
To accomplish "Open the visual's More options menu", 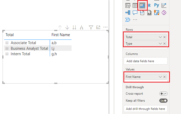I will tap(105, 27).
